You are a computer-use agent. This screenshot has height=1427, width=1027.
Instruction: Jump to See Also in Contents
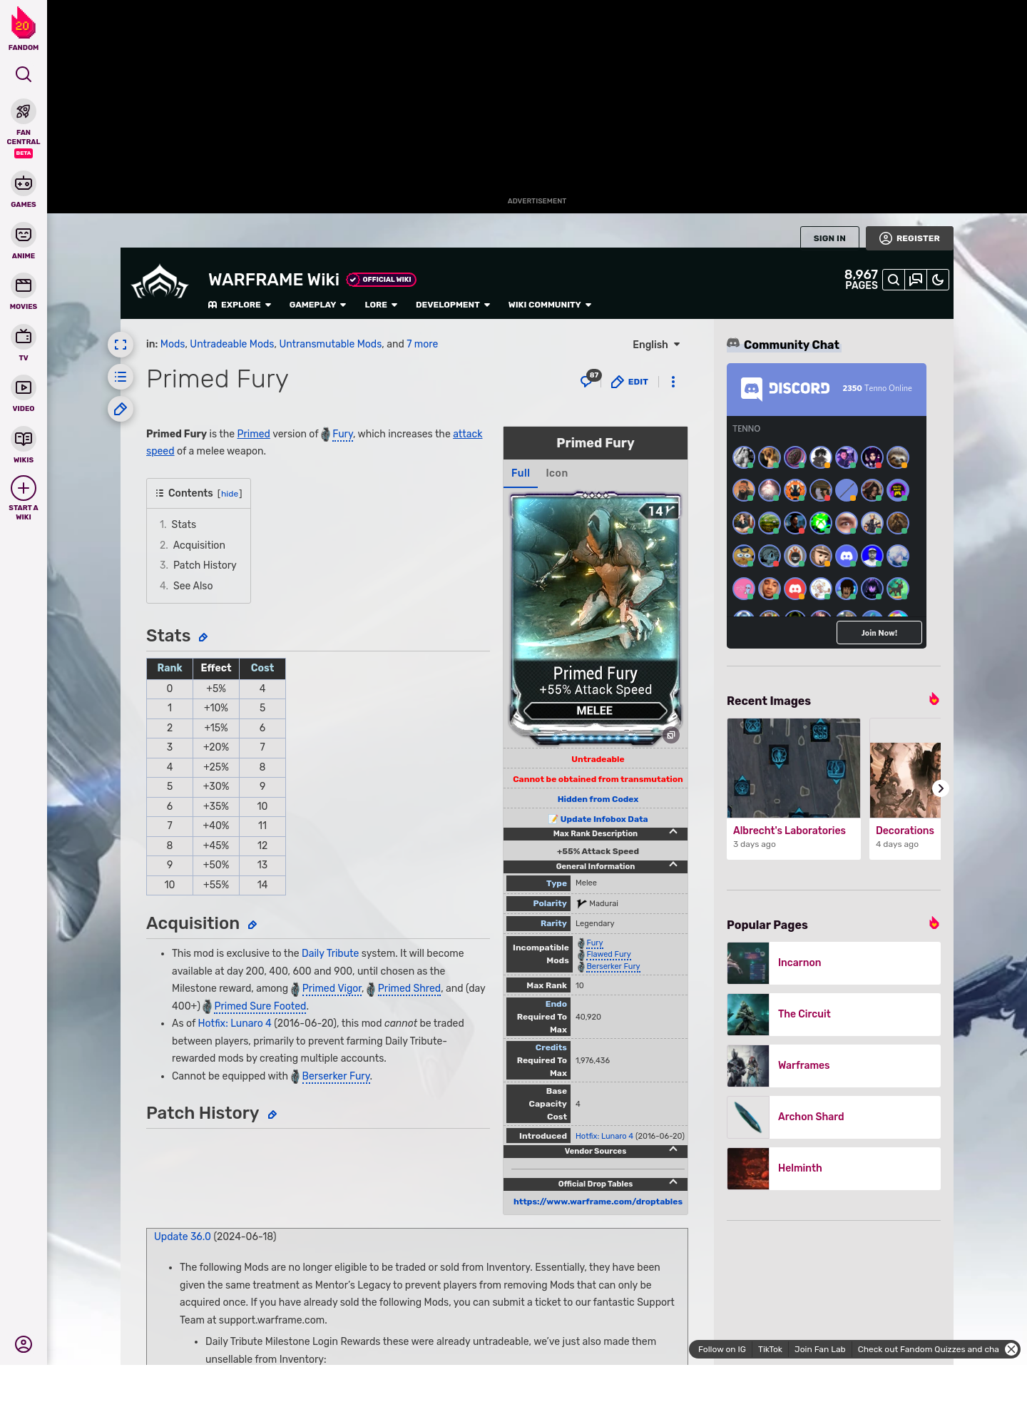(193, 586)
